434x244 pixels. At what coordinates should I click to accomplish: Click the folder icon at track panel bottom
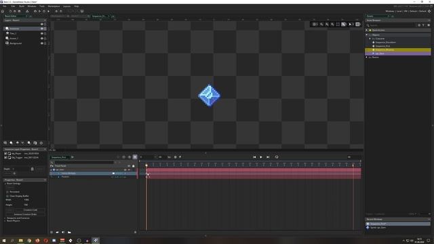point(69,232)
